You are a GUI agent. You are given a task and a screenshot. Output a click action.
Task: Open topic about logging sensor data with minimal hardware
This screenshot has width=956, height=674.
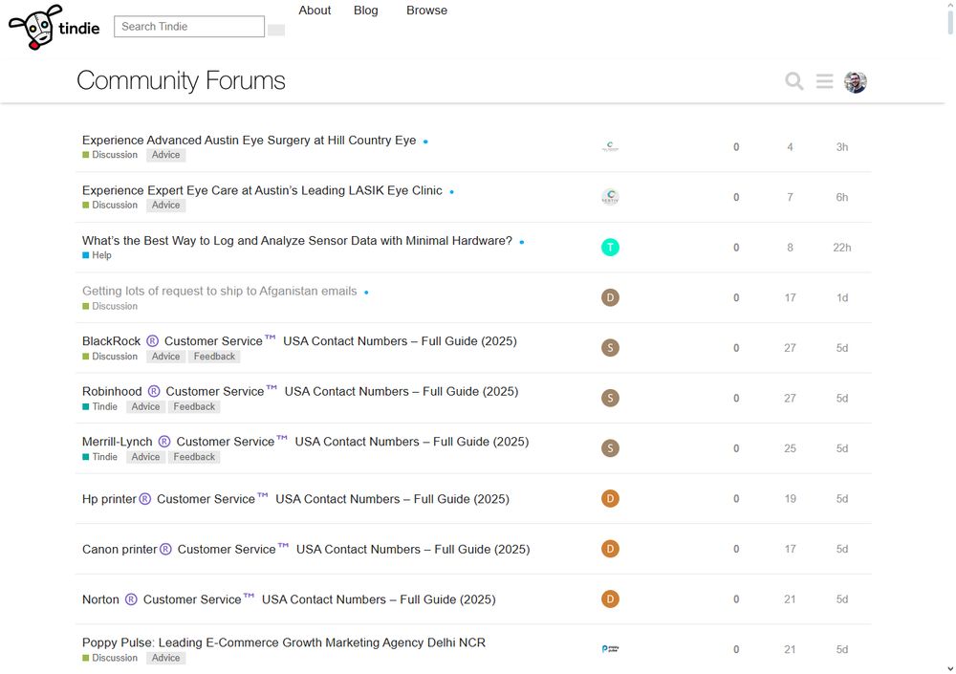[x=297, y=241]
